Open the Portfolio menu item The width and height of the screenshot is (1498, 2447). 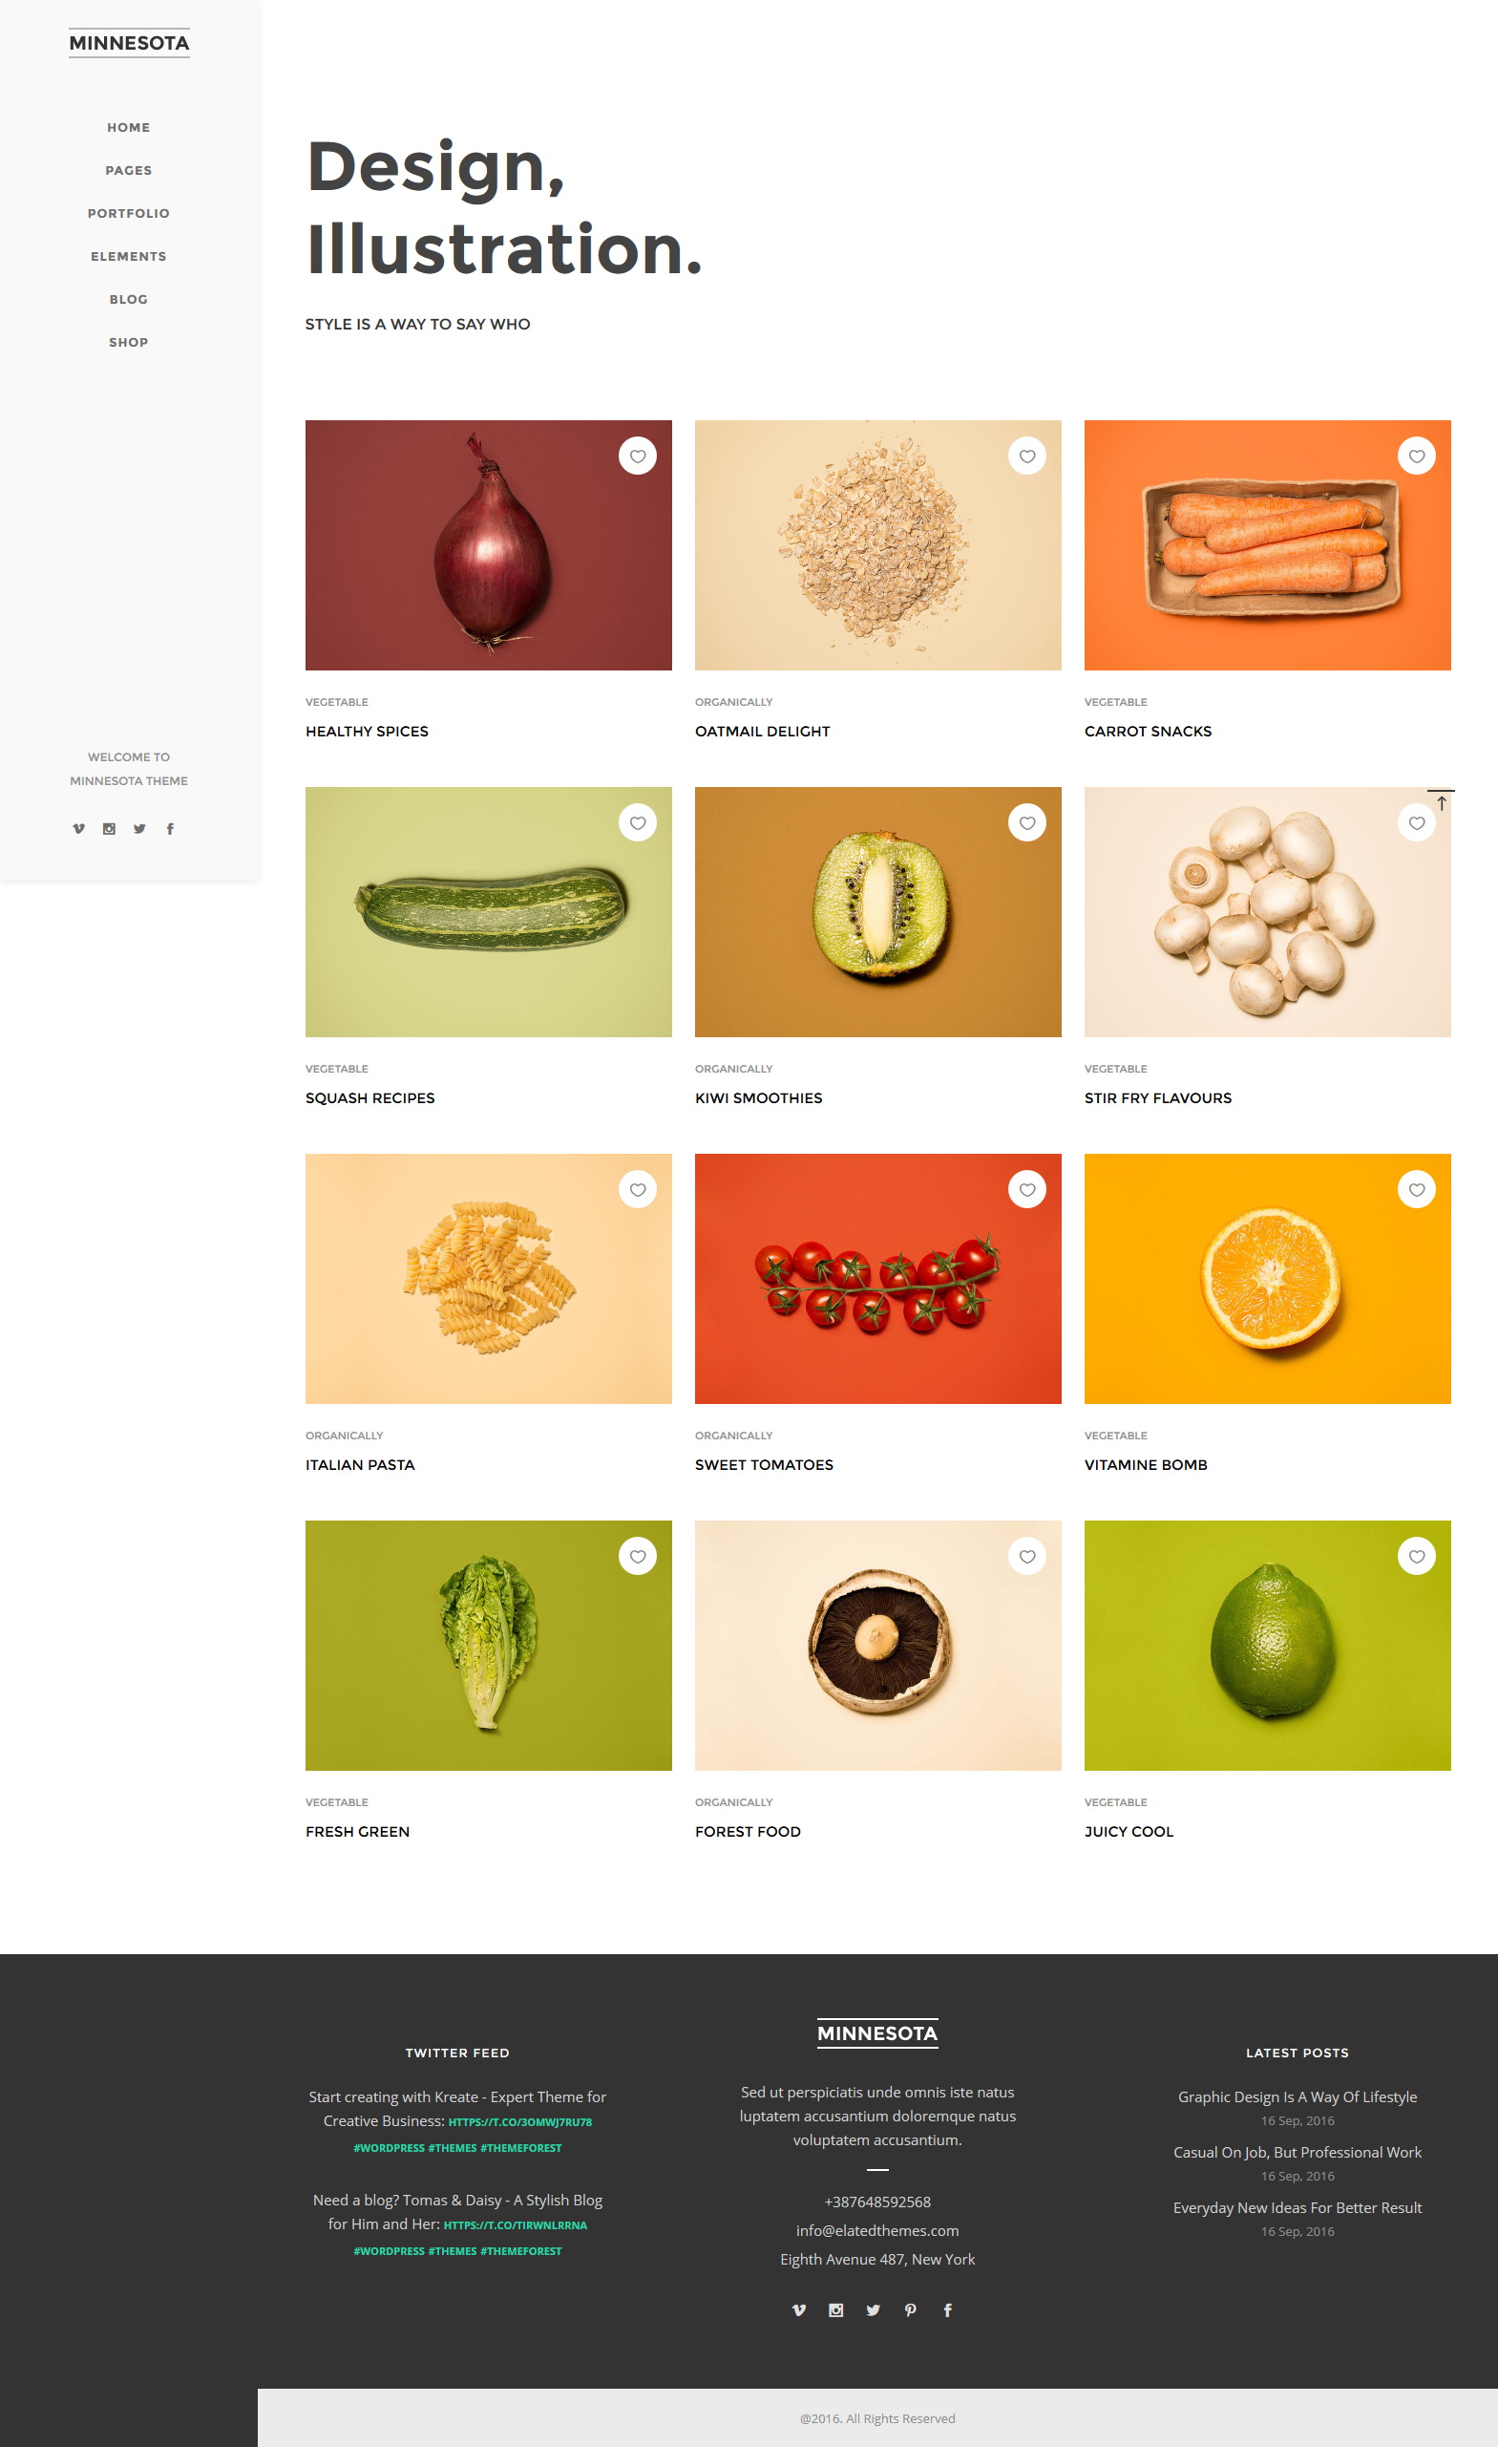click(x=129, y=214)
